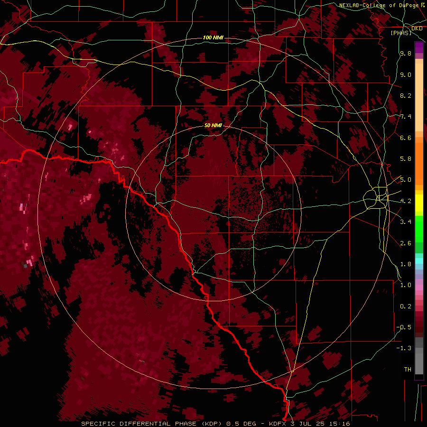Click the 4.2 value on color scale

(406, 201)
